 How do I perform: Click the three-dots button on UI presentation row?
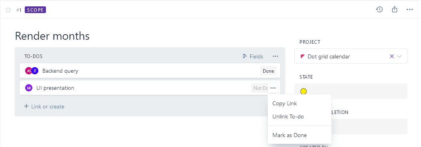[x=273, y=88]
